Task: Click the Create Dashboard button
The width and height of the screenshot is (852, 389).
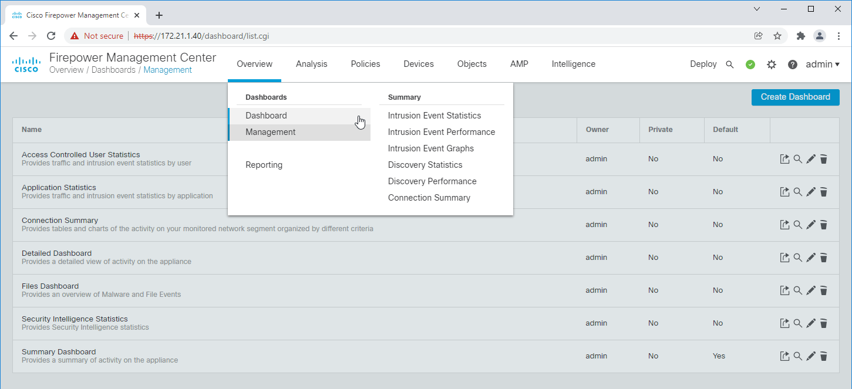Action: click(796, 97)
